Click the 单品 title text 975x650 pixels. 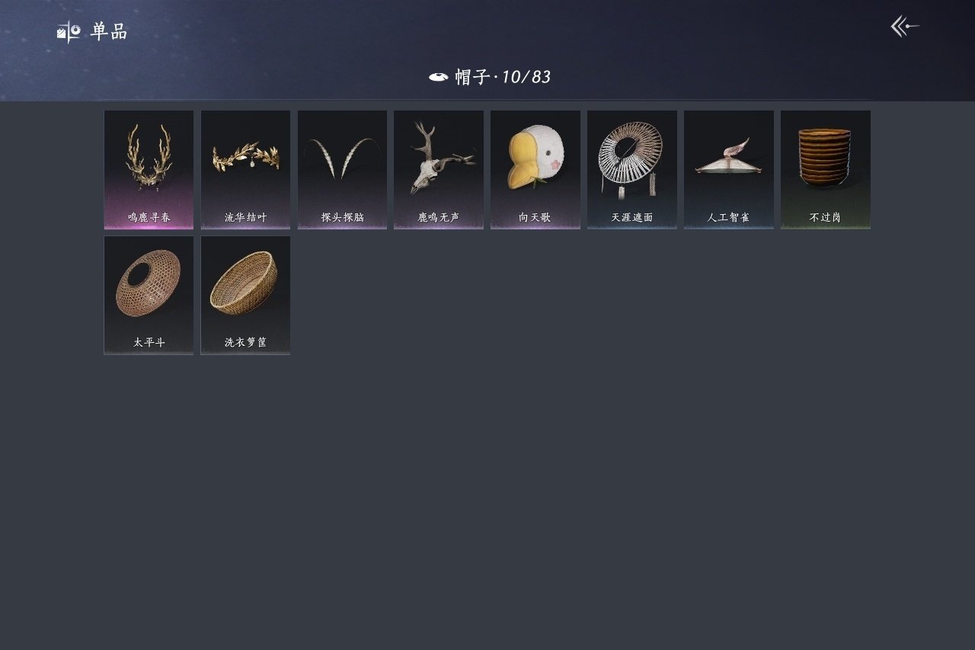point(109,32)
